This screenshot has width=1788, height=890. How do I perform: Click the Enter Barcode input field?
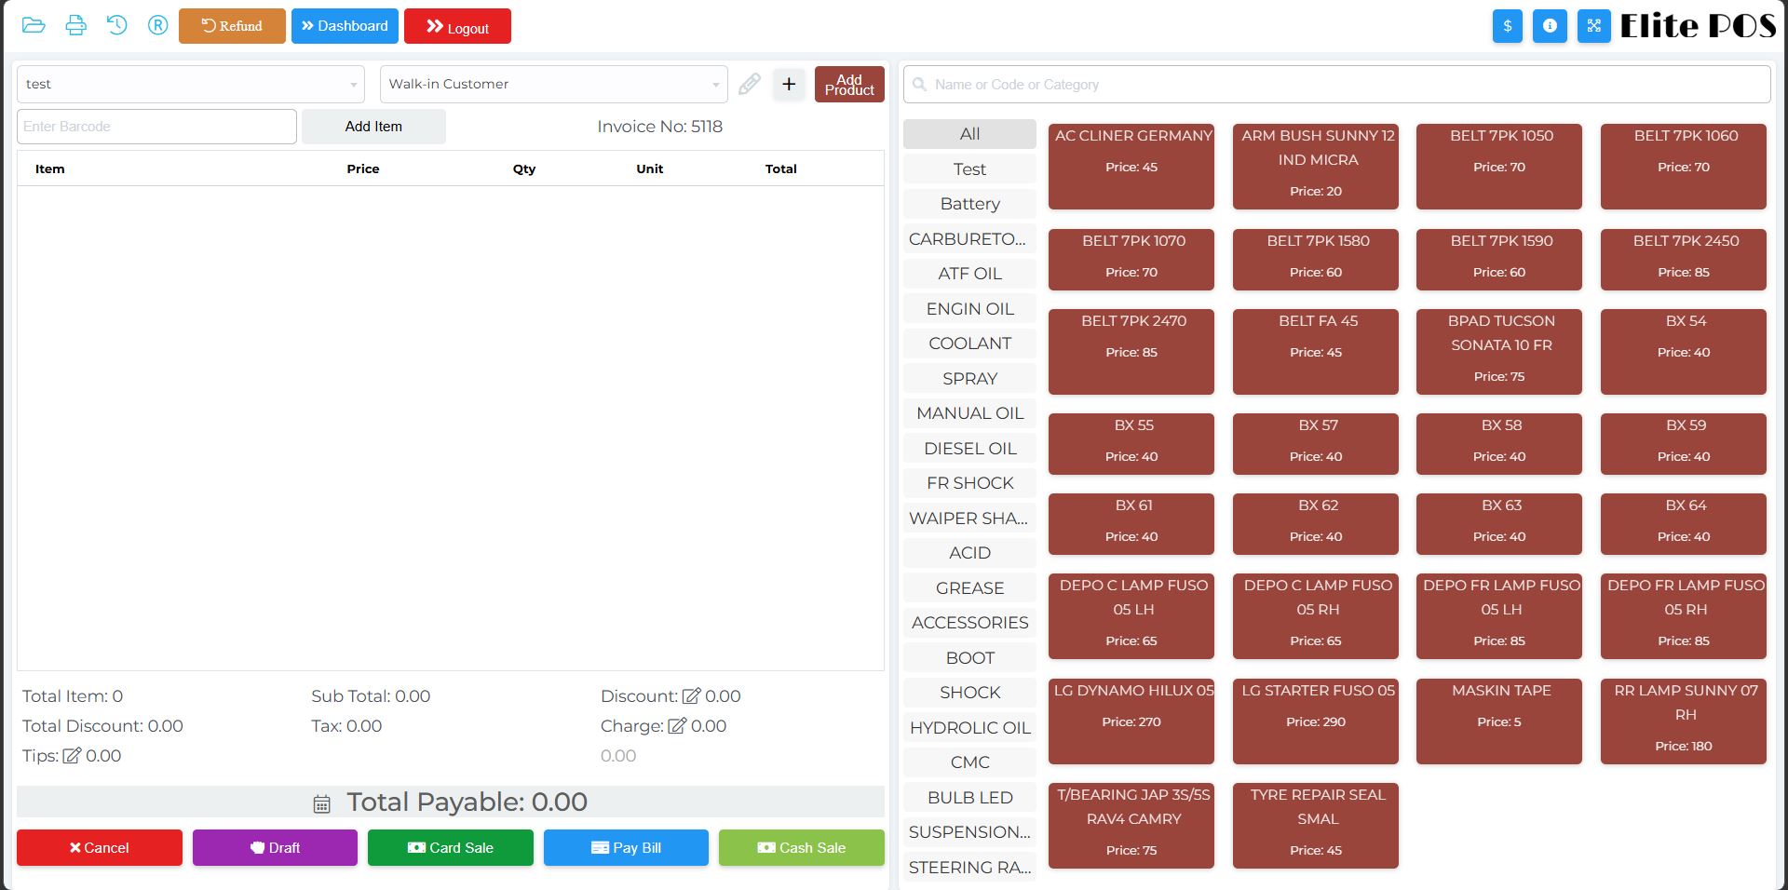[156, 126]
